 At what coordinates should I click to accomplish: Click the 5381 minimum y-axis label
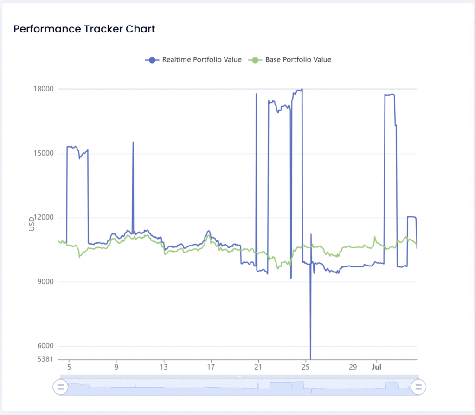[46, 359]
